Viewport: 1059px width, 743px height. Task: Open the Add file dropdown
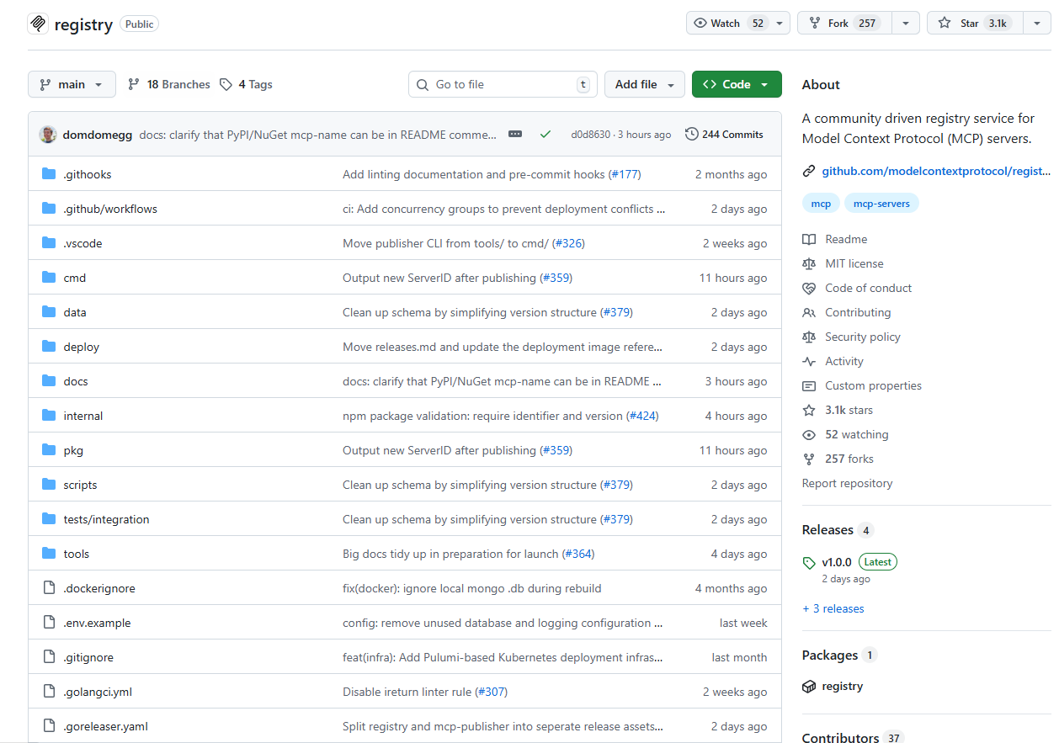point(644,84)
